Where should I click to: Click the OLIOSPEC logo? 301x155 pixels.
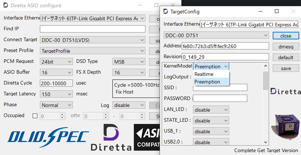tap(48, 137)
